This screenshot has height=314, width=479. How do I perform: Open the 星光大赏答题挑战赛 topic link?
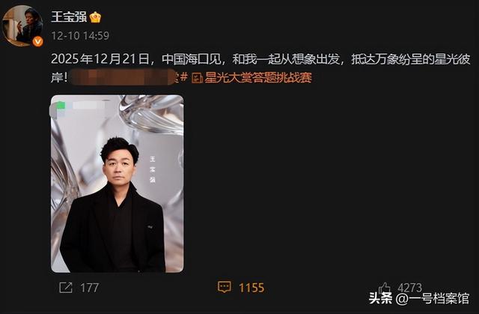click(258, 78)
